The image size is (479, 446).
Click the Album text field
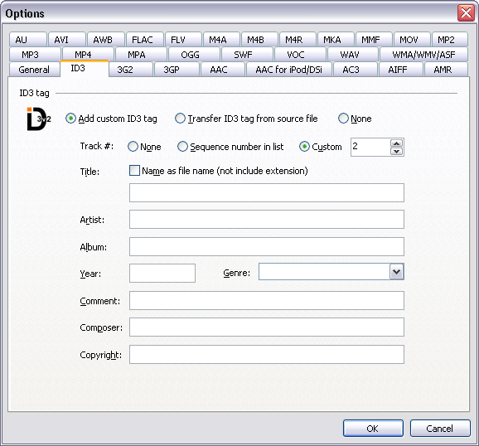(267, 246)
